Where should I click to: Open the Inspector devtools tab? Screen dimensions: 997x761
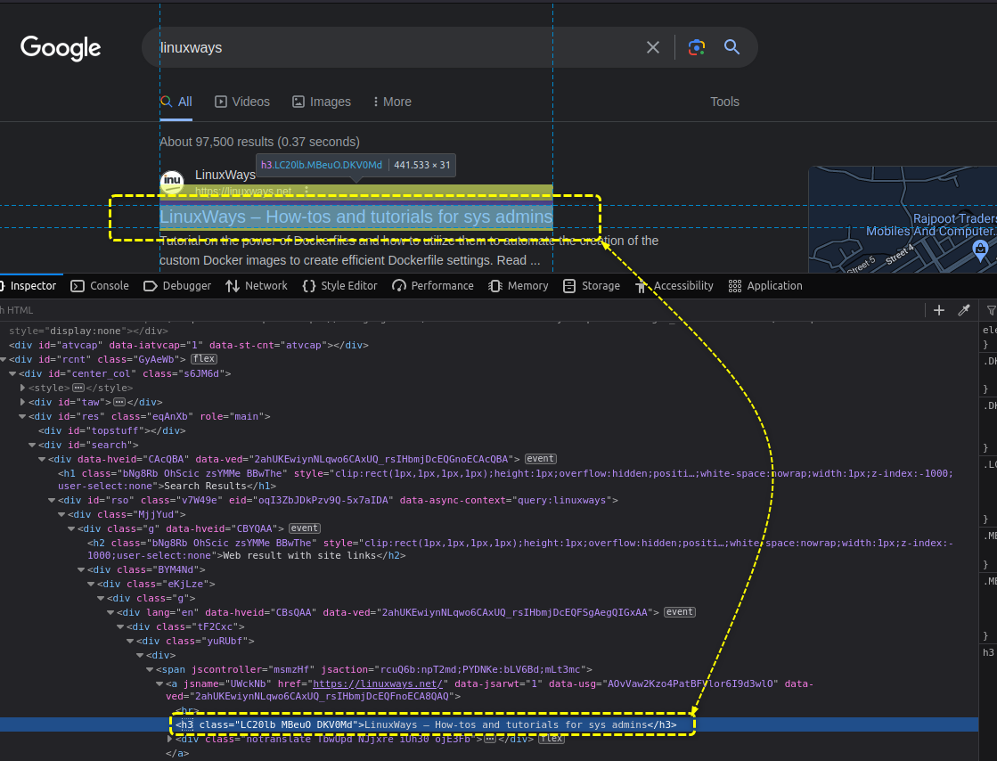pos(28,286)
